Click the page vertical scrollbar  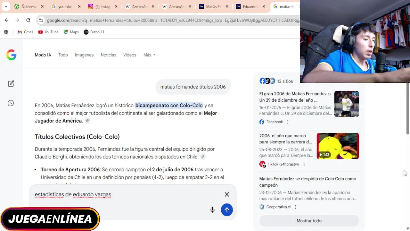pos(408,108)
